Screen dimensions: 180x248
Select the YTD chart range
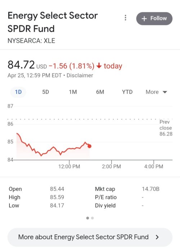[x=127, y=92]
